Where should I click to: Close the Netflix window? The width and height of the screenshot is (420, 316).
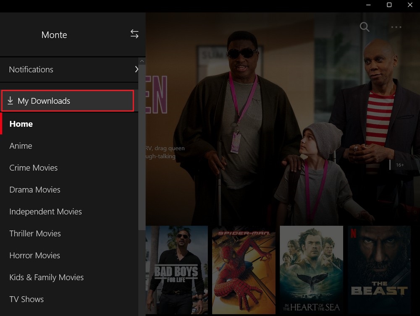[410, 5]
